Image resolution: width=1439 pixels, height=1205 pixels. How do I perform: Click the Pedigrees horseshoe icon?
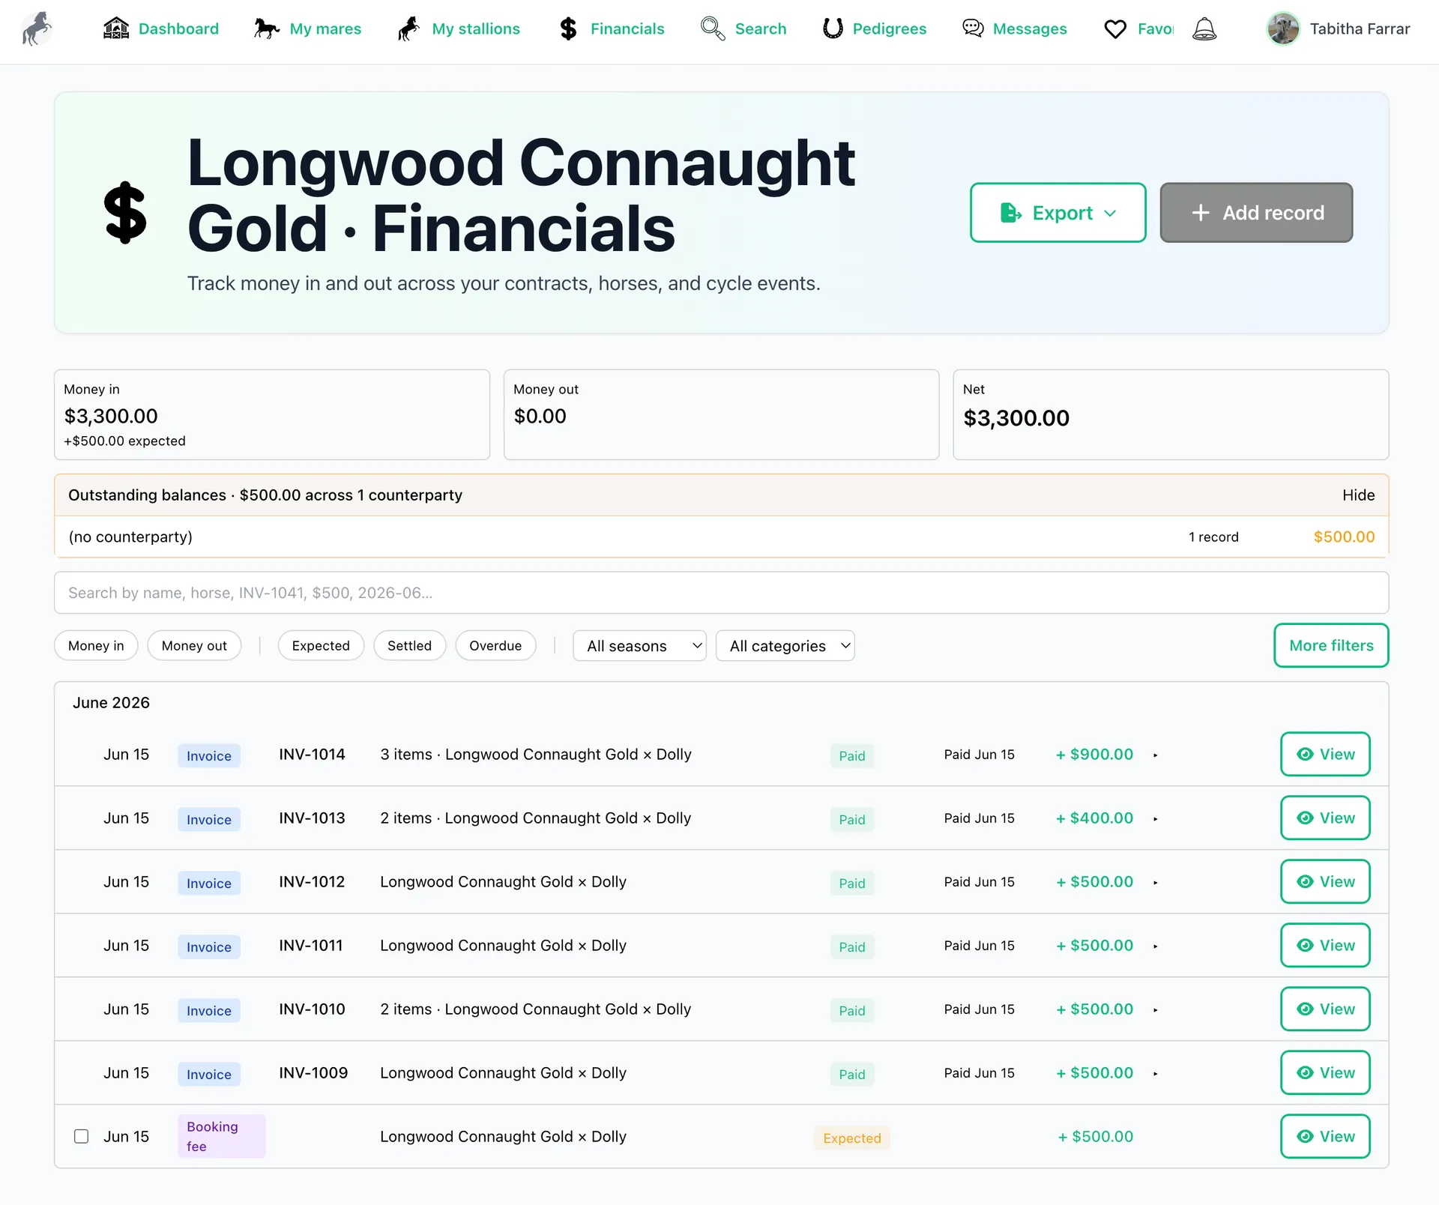pyautogui.click(x=833, y=28)
